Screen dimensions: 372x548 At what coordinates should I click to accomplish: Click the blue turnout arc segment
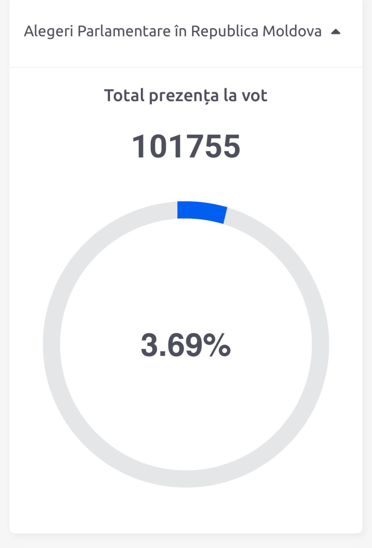pos(202,211)
